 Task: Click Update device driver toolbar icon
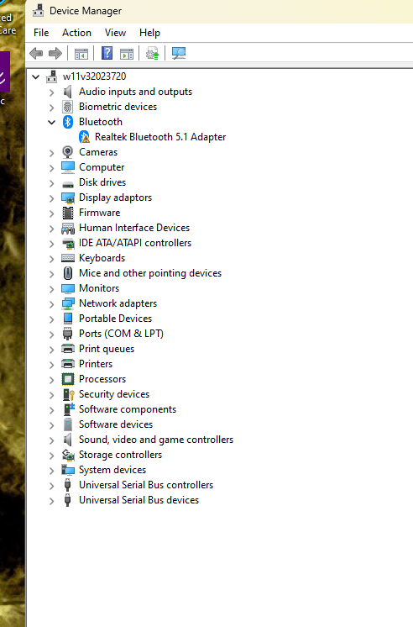click(x=152, y=53)
